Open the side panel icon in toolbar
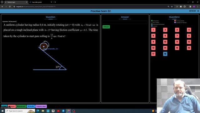Image resolution: width=200 pixels, height=113 pixels. tap(190, 7)
